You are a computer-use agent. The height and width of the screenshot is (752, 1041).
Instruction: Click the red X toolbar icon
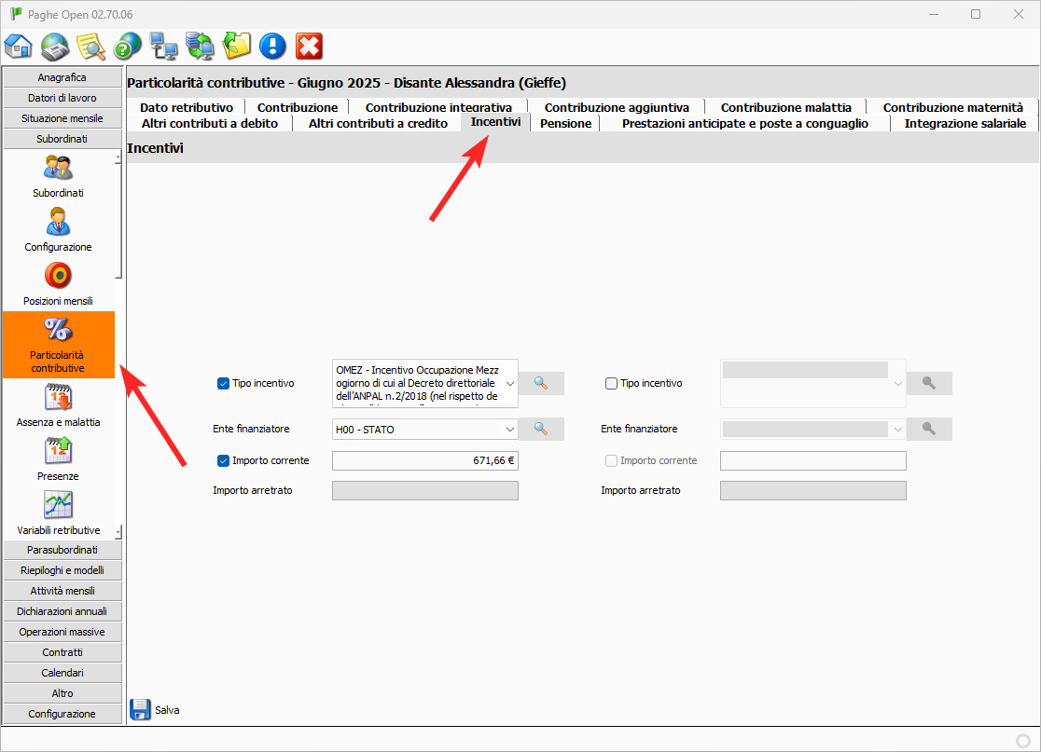309,46
